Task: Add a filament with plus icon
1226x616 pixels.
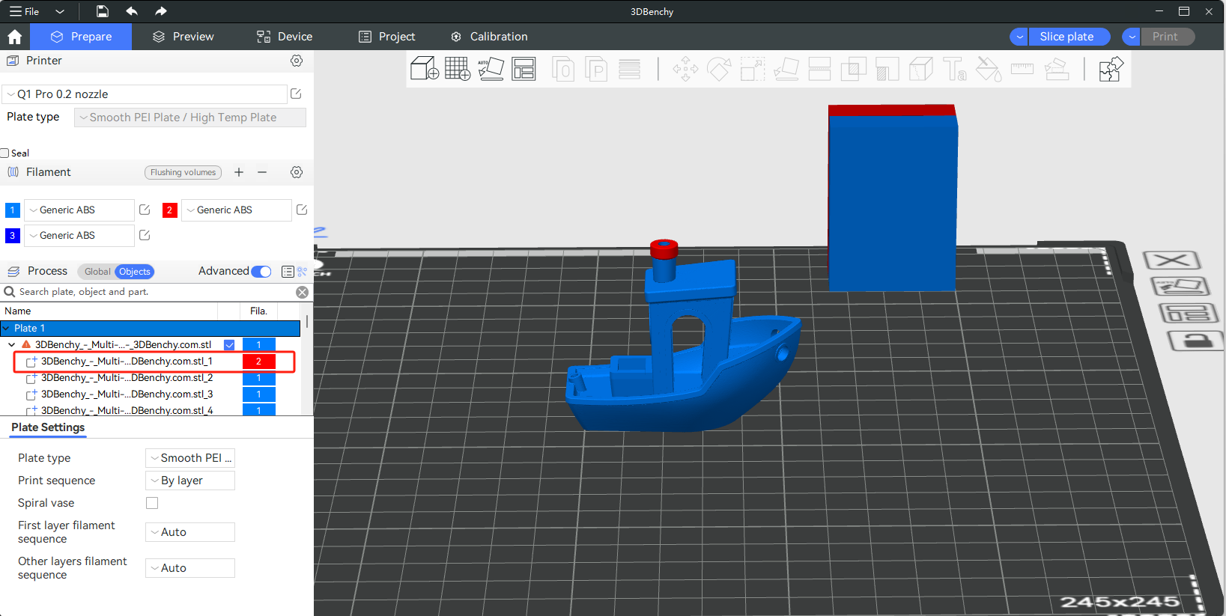Action: pyautogui.click(x=239, y=172)
